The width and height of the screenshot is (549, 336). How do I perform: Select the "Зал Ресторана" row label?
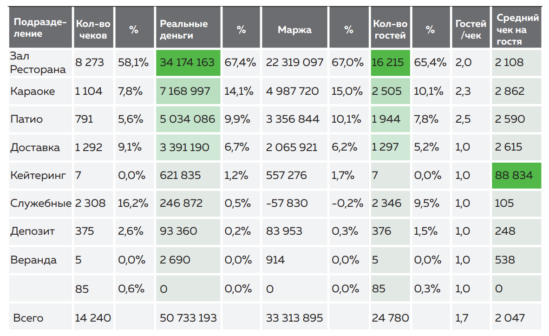pyautogui.click(x=38, y=62)
